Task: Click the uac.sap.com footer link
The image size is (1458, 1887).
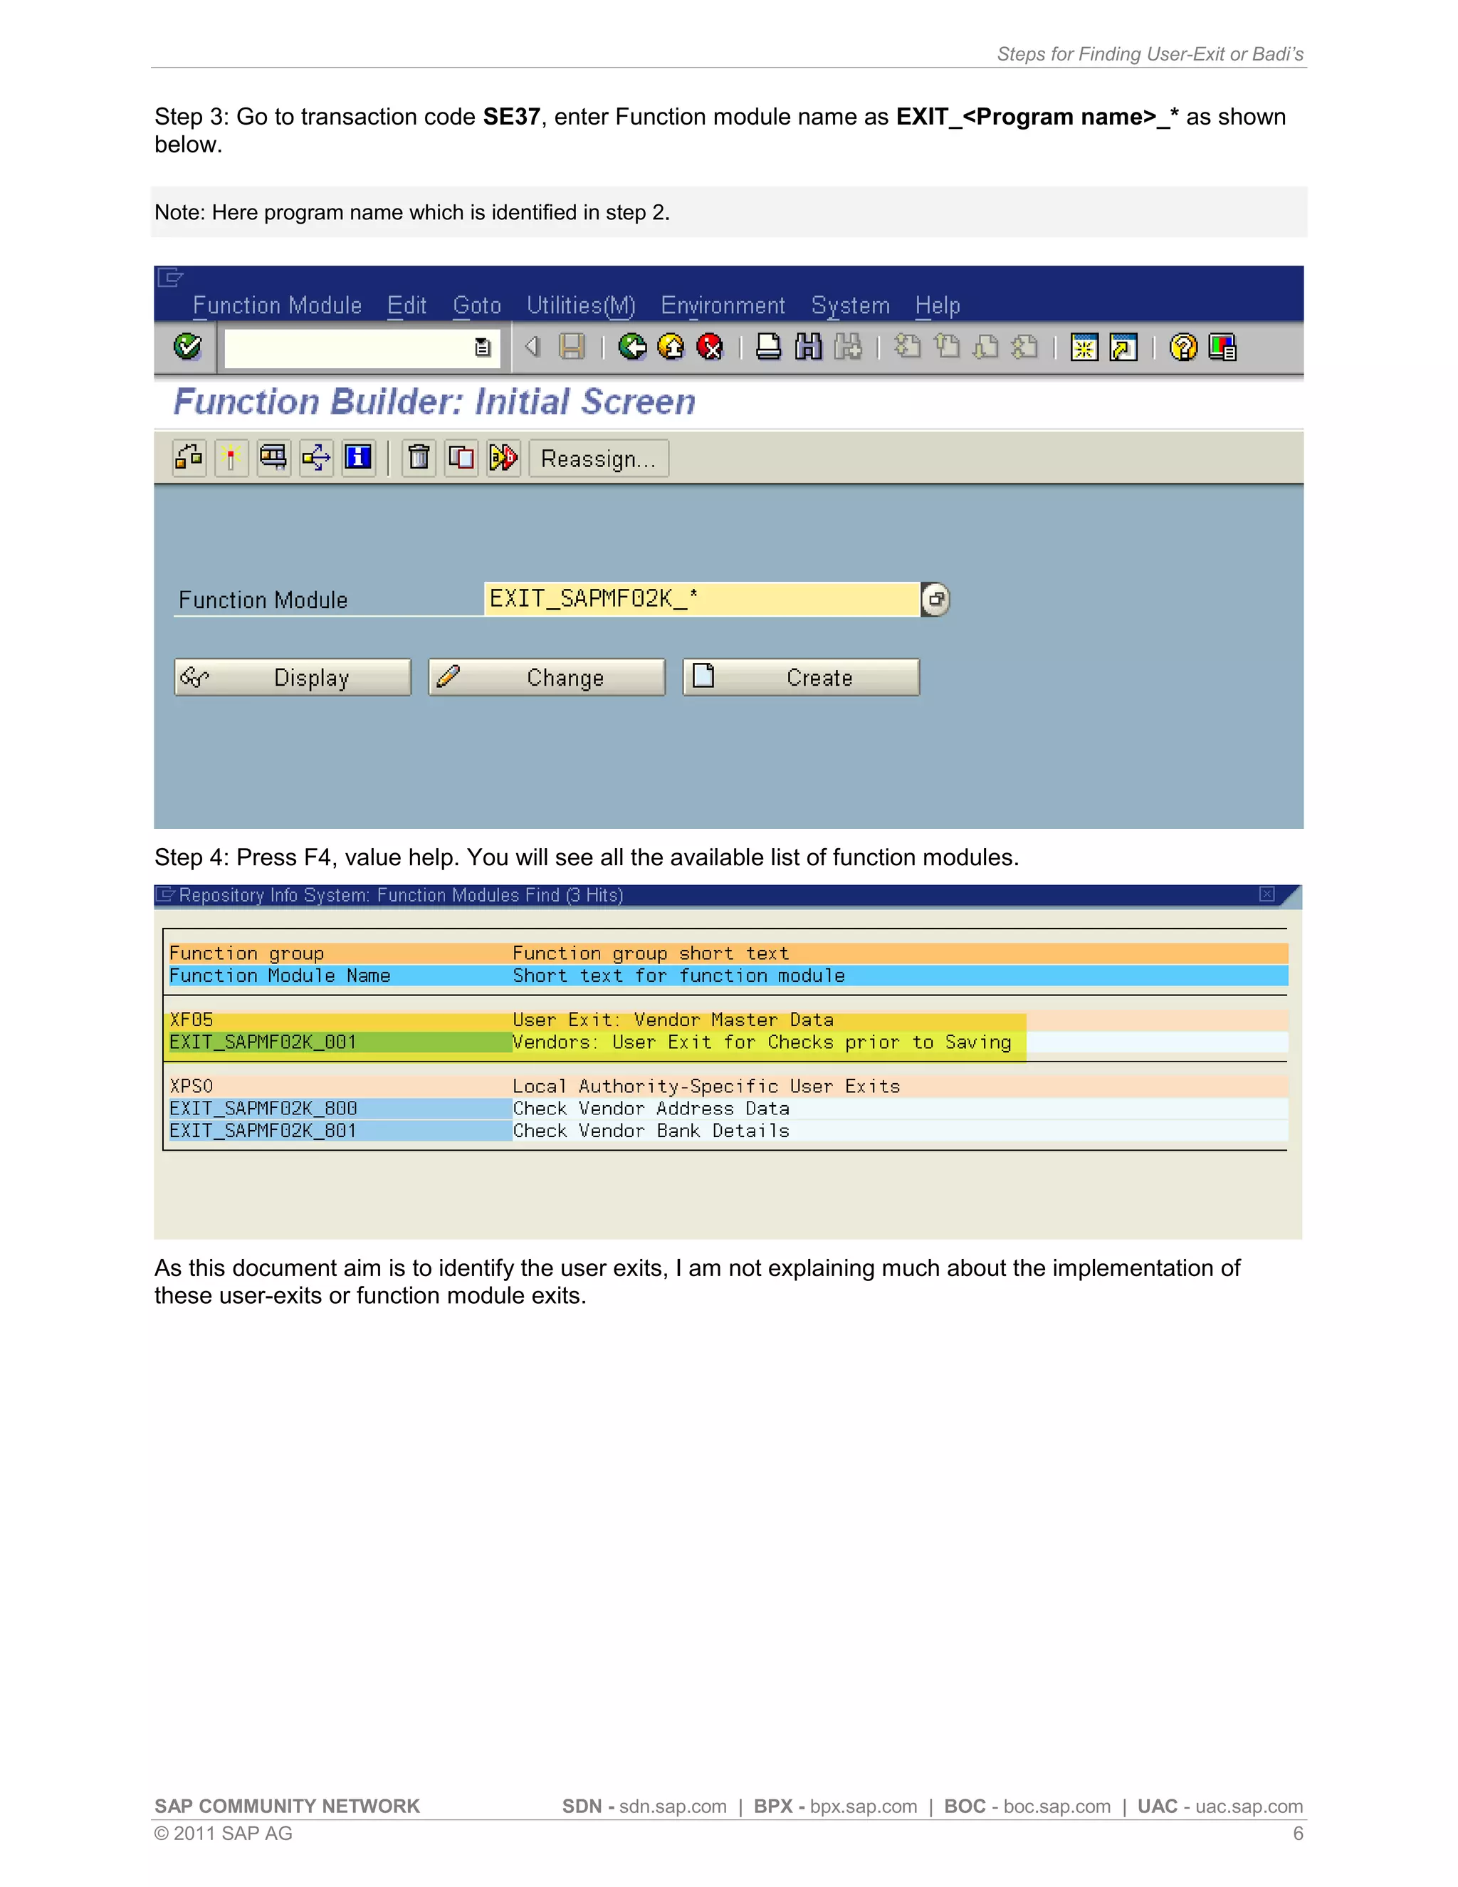Action: click(x=1249, y=1807)
